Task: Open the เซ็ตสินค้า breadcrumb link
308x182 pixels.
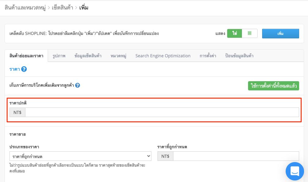Action: click(x=62, y=8)
